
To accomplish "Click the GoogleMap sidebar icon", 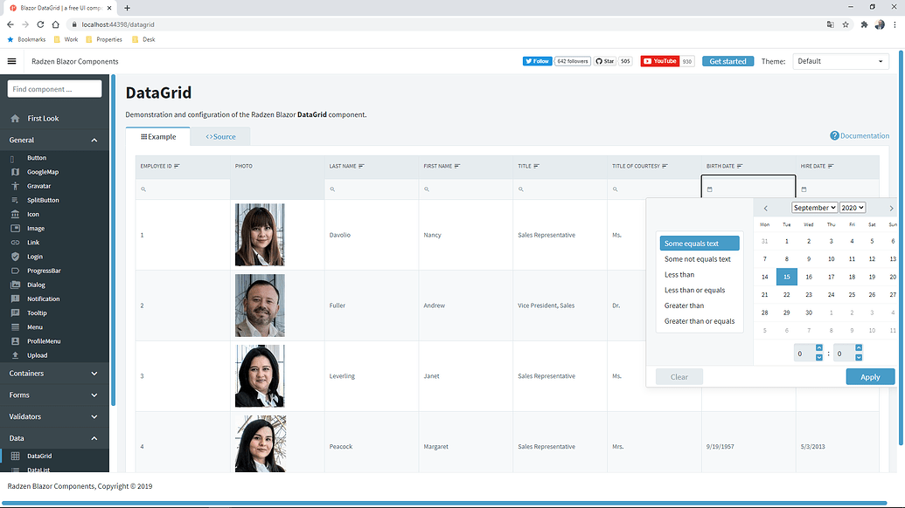I will pyautogui.click(x=15, y=172).
